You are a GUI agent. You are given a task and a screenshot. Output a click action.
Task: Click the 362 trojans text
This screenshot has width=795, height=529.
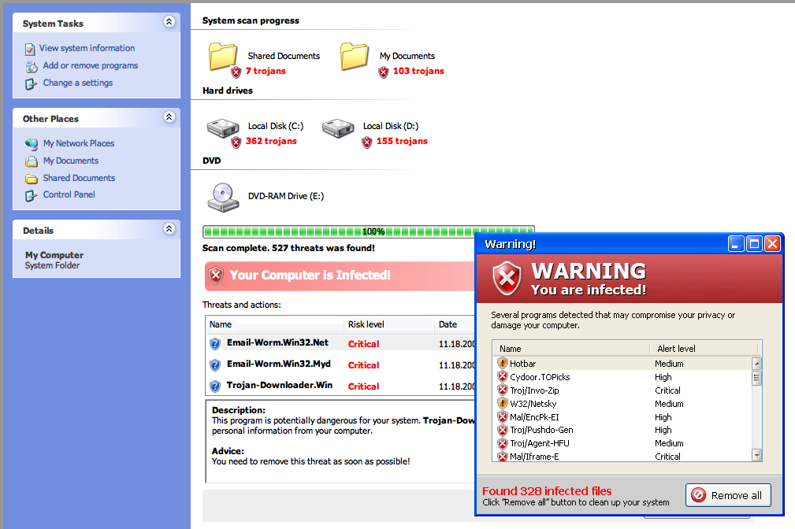click(x=271, y=141)
